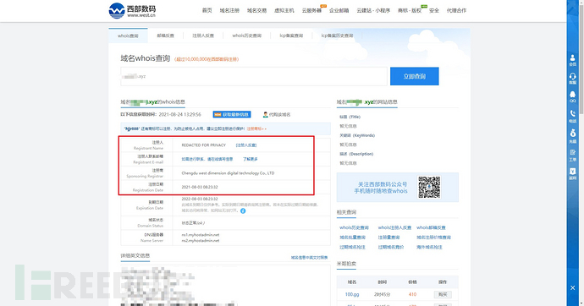This screenshot has width=584, height=306.
Task: Click the Chengdu west dimension registrar text
Action: pyautogui.click(x=228, y=173)
